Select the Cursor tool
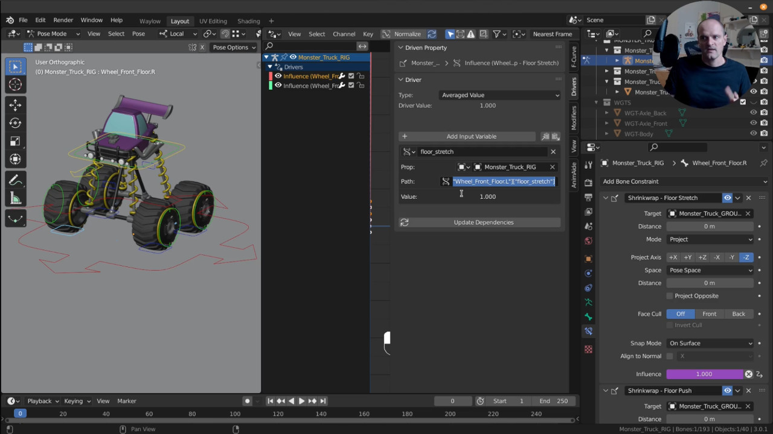The width and height of the screenshot is (773, 434). pyautogui.click(x=15, y=84)
